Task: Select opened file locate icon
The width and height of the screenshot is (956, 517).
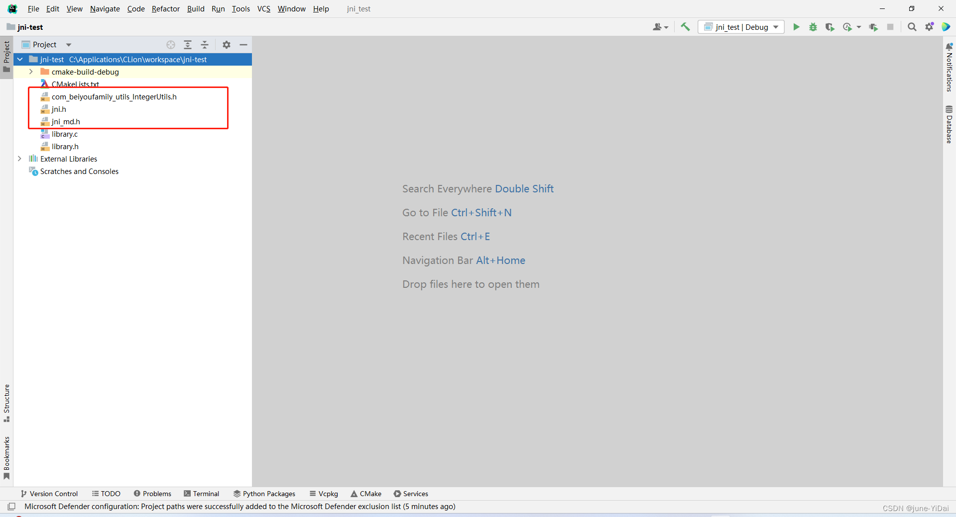Action: (171, 45)
